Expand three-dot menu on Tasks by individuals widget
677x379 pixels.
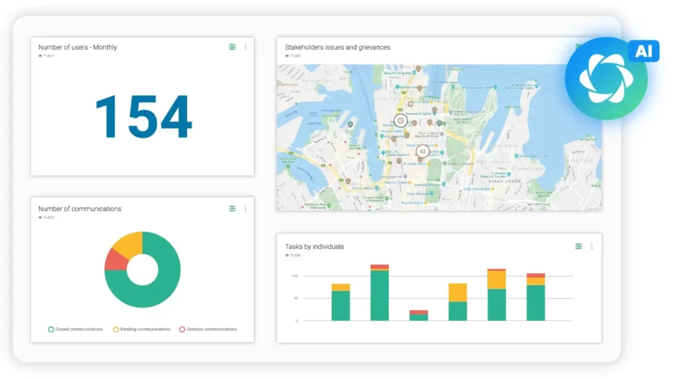click(x=592, y=246)
